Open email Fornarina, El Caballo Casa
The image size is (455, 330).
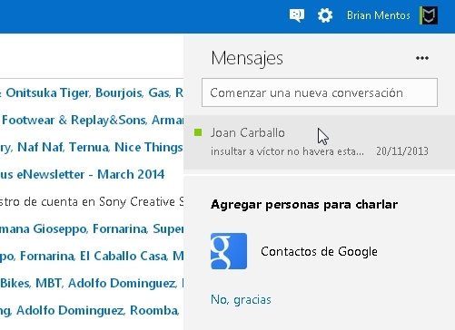pos(92,256)
